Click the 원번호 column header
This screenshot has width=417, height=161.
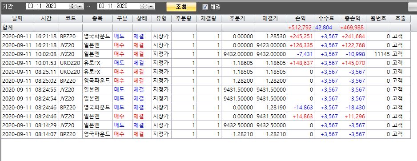(378, 19)
